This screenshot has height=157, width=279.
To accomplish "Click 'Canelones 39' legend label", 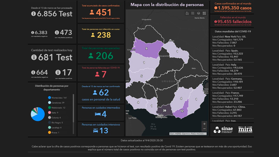I will click(x=58, y=103).
